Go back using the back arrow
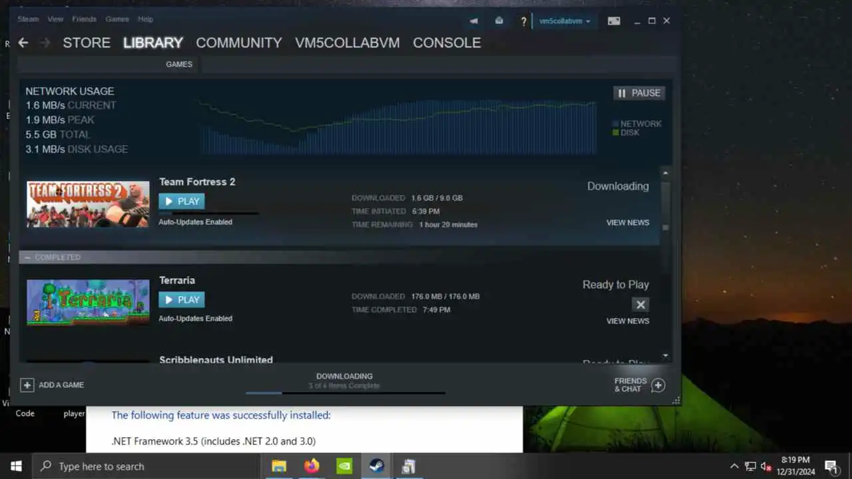 click(23, 43)
